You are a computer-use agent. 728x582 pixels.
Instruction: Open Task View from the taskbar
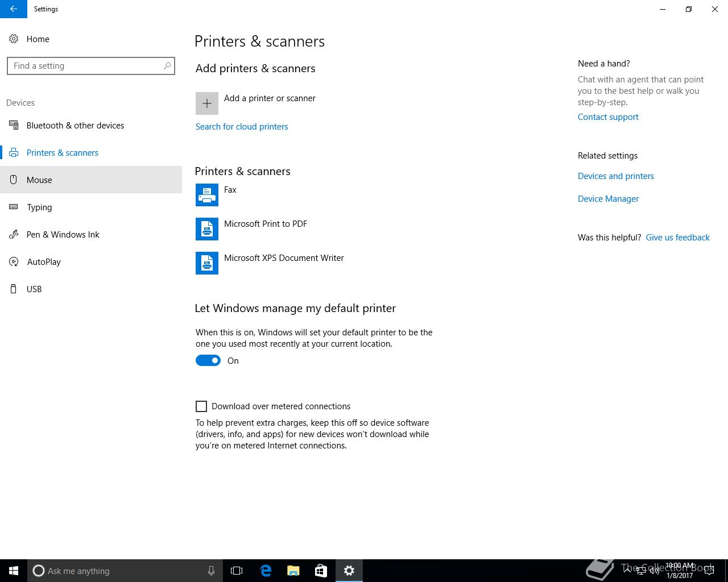(x=237, y=571)
